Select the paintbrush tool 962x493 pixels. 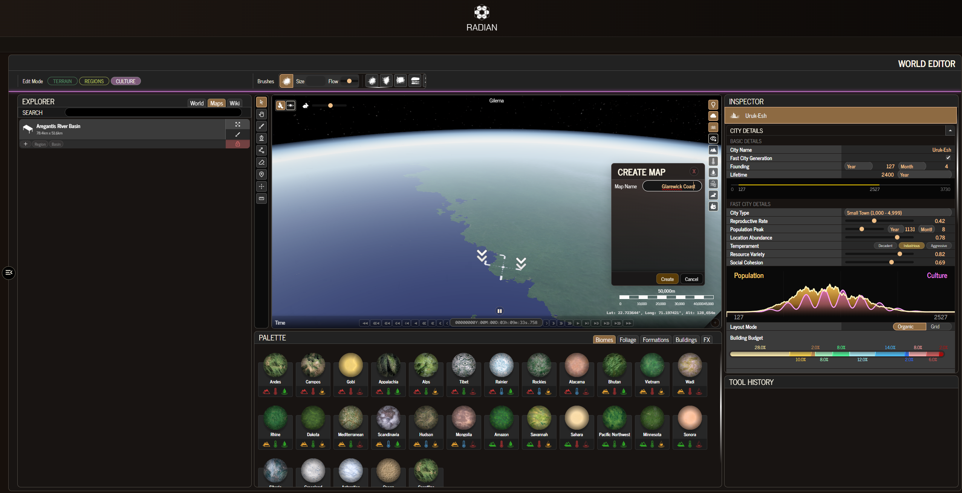[262, 126]
